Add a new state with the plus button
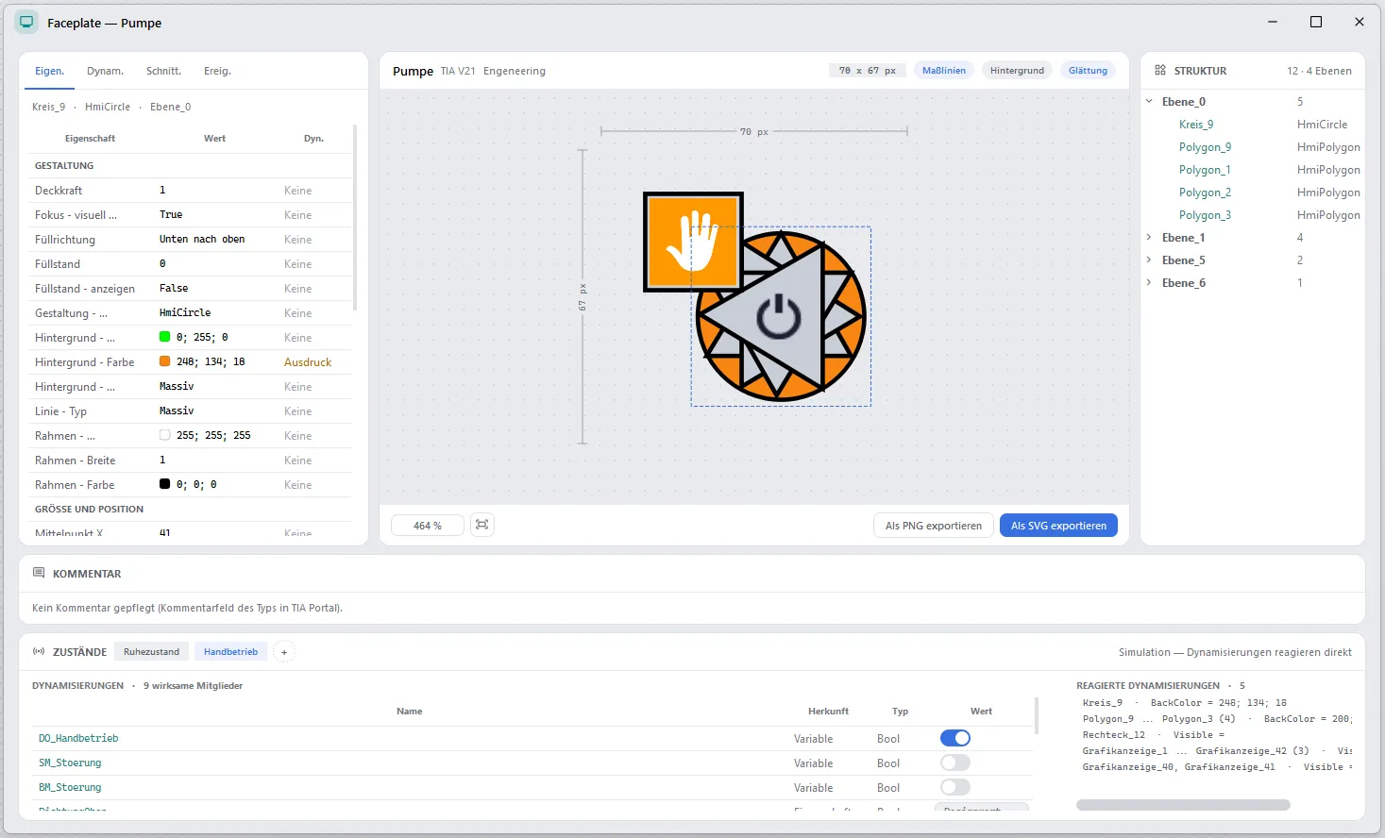This screenshot has height=838, width=1385. click(284, 652)
